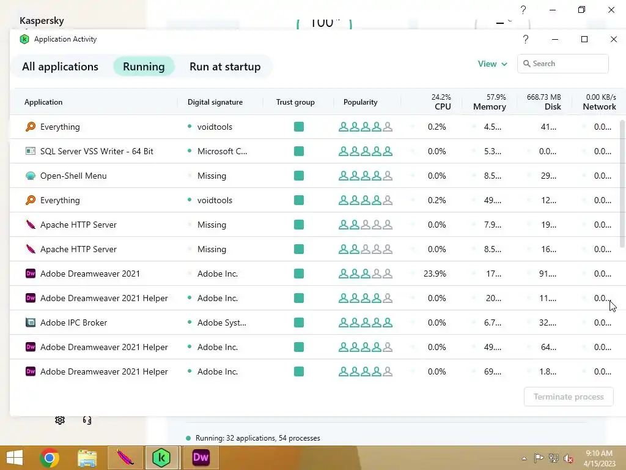This screenshot has height=470, width=626.
Task: Click into the Search field
Action: tap(563, 64)
